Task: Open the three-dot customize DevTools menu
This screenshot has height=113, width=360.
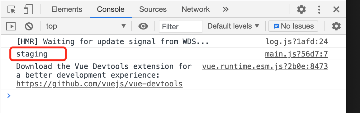Action: pyautogui.click(x=319, y=9)
